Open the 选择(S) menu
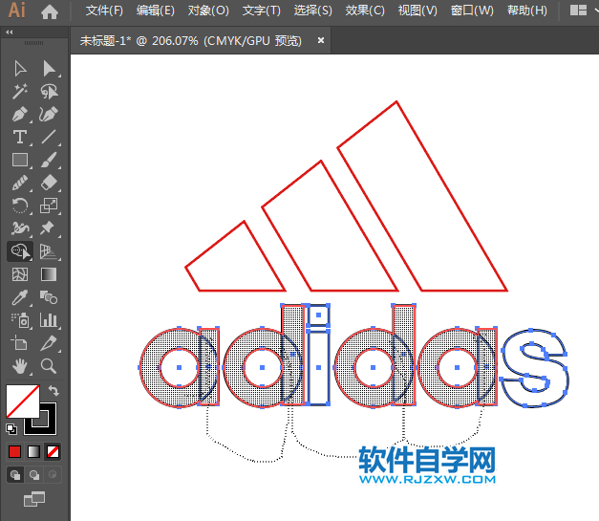Screen dimensions: 599x521 (312, 11)
